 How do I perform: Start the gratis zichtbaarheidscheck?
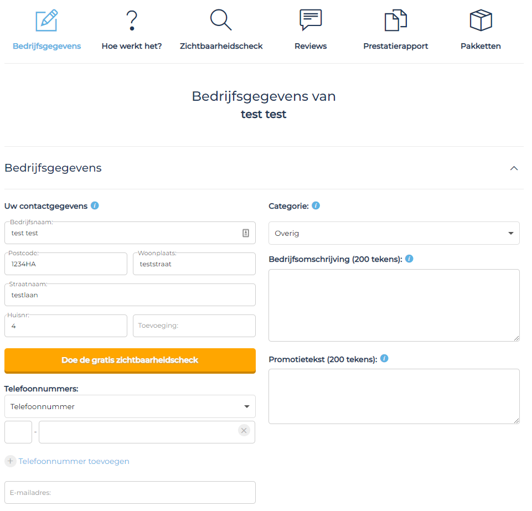point(130,360)
